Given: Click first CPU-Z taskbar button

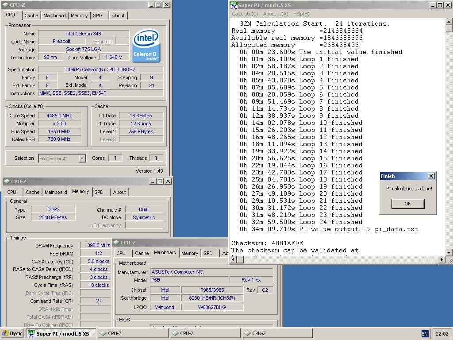Looking at the screenshot, I should 133,334.
